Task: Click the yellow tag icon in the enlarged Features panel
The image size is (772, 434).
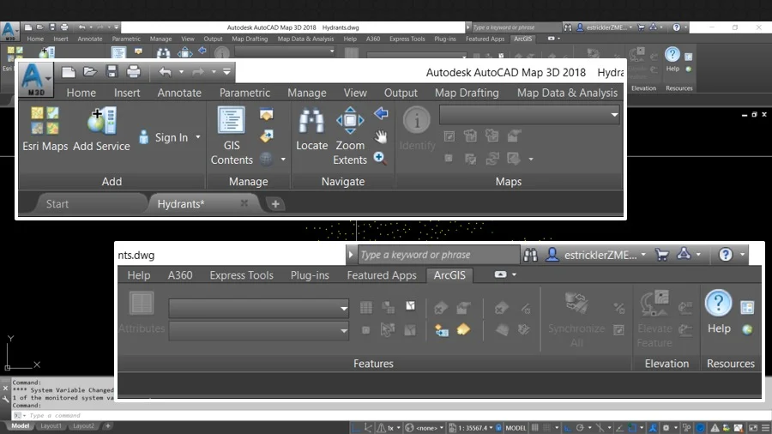Action: [463, 329]
